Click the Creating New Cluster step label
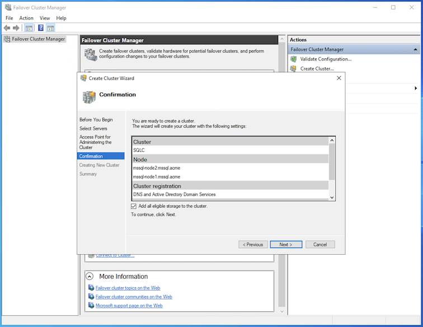This screenshot has height=327, width=423. pos(99,165)
